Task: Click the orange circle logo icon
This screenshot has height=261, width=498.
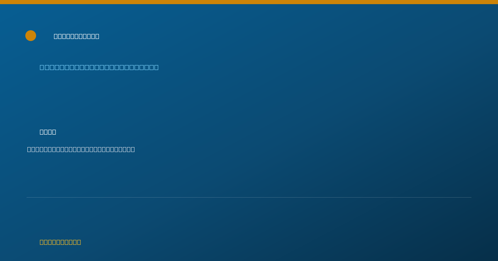Action: click(x=31, y=36)
